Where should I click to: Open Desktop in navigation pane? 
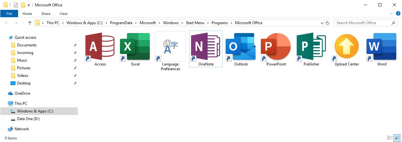pyautogui.click(x=24, y=83)
